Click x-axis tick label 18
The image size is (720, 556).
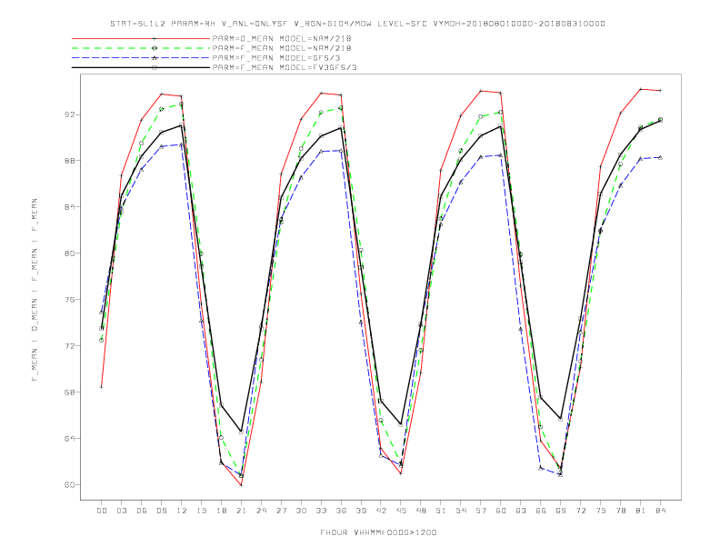point(221,511)
